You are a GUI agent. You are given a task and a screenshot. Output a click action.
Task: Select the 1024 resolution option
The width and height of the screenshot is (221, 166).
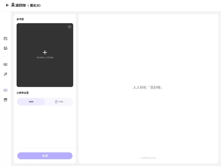tap(31, 102)
